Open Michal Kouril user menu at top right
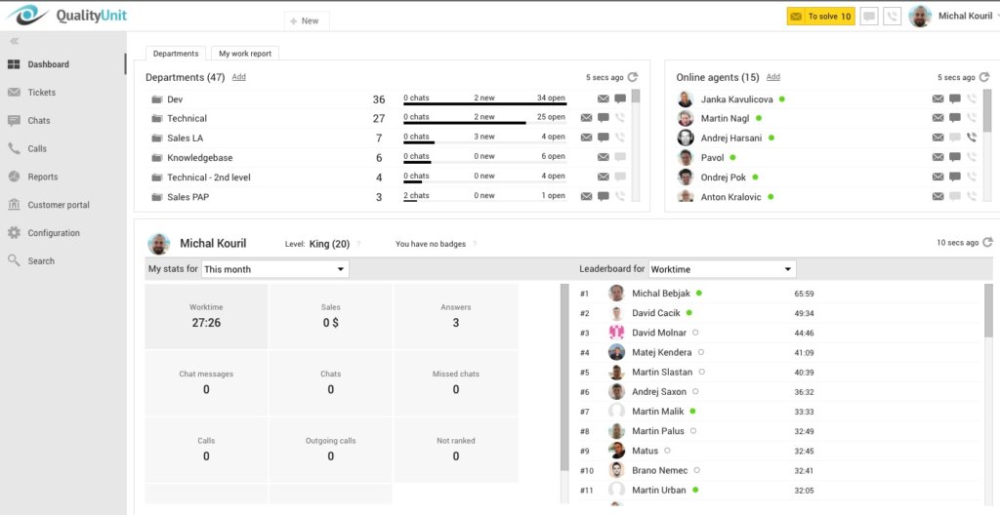 (951, 17)
